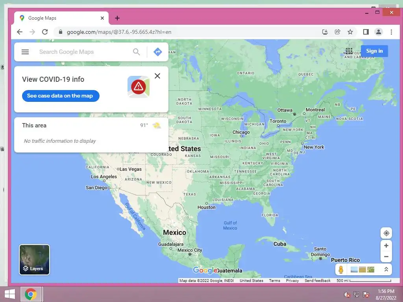
Task: Click the This area heading
Action: point(34,125)
